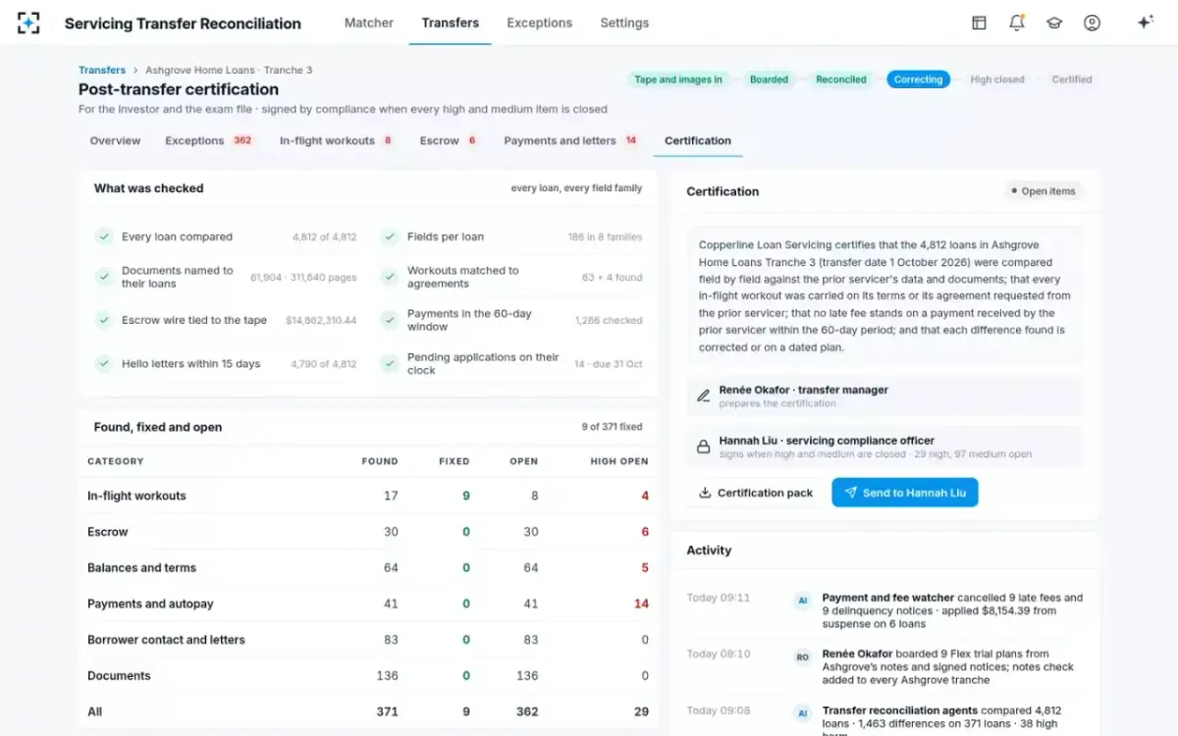Click the RO avatar in Activity
The image size is (1178, 736).
(802, 657)
